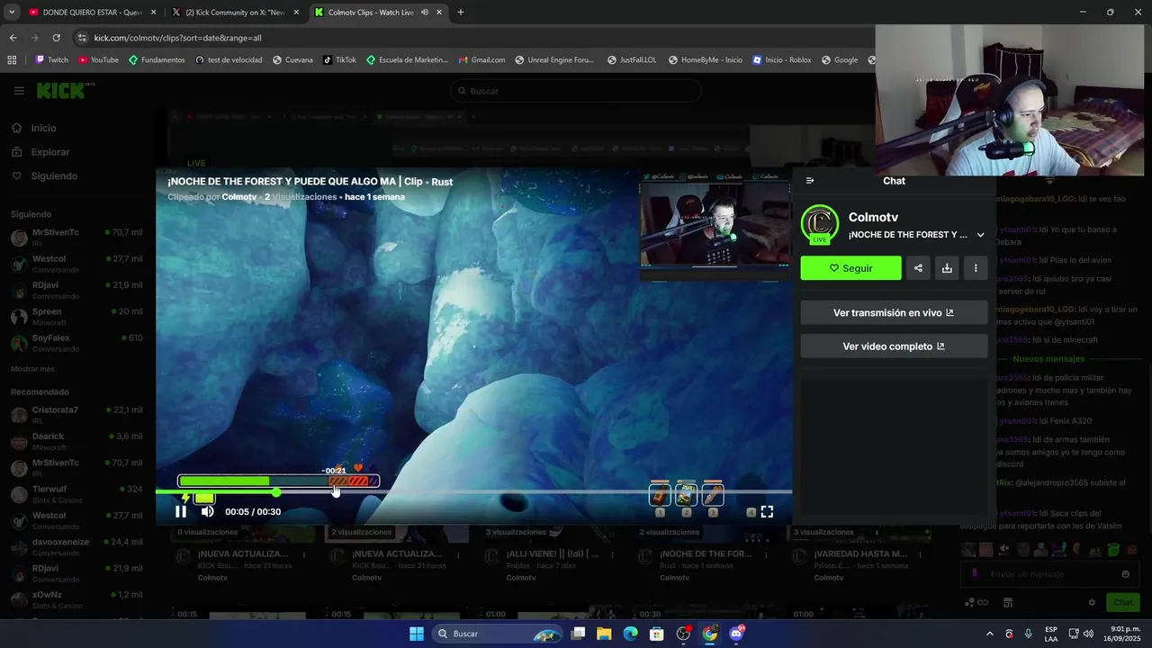
Task: Download the clip with download icon
Action: coord(947,268)
